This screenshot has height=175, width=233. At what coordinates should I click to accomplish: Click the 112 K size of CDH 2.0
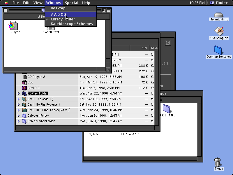[143, 88]
